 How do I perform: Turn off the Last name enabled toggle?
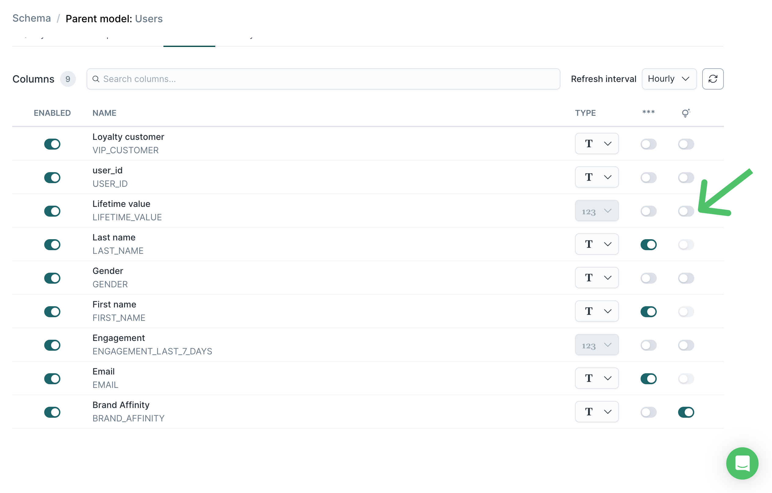pos(52,245)
